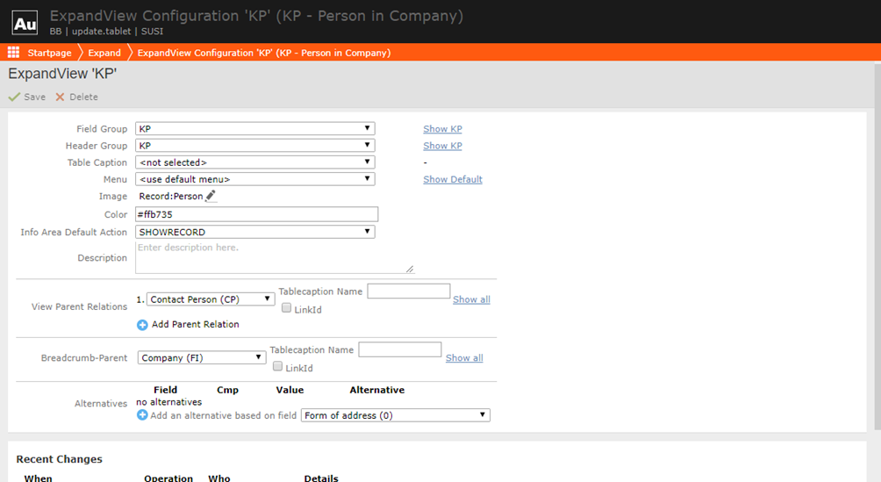Expand the Form of address dropdown
The image size is (881, 482).
395,415
